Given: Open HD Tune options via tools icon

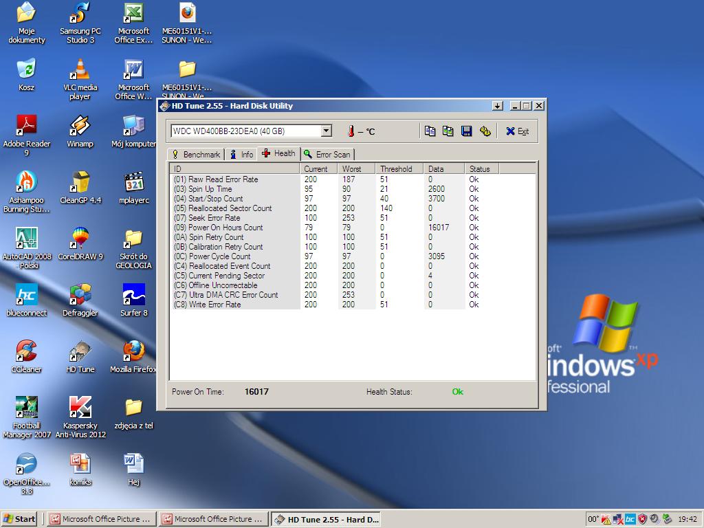Looking at the screenshot, I should click(x=485, y=131).
